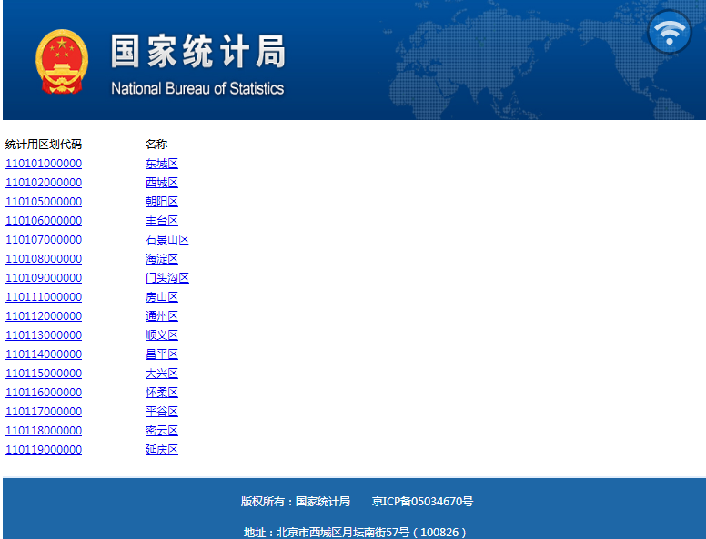Open the 平谷区 link
Image resolution: width=706 pixels, height=539 pixels.
(162, 411)
